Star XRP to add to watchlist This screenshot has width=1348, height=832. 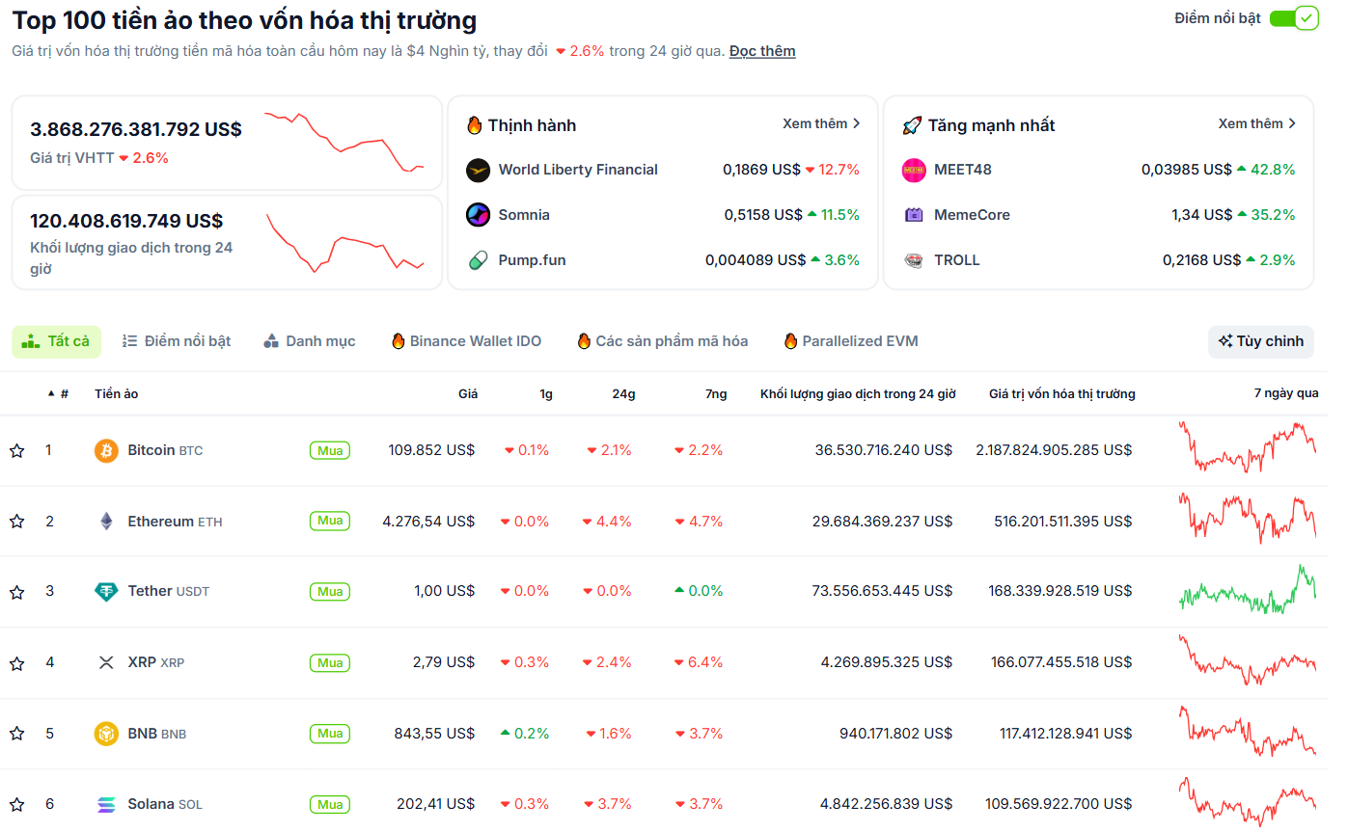click(x=16, y=662)
